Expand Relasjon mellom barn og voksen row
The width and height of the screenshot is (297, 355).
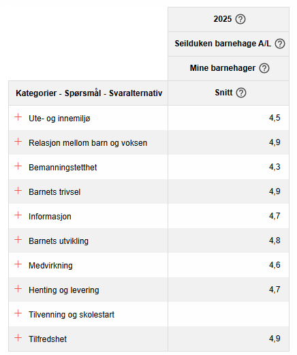click(18, 142)
